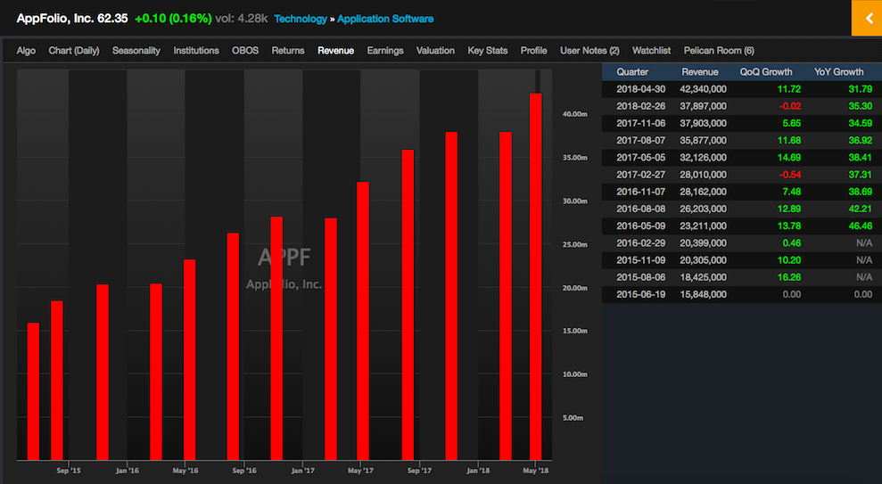Switch to the Earnings tab
Image resolution: width=882 pixels, height=484 pixels.
tap(385, 51)
